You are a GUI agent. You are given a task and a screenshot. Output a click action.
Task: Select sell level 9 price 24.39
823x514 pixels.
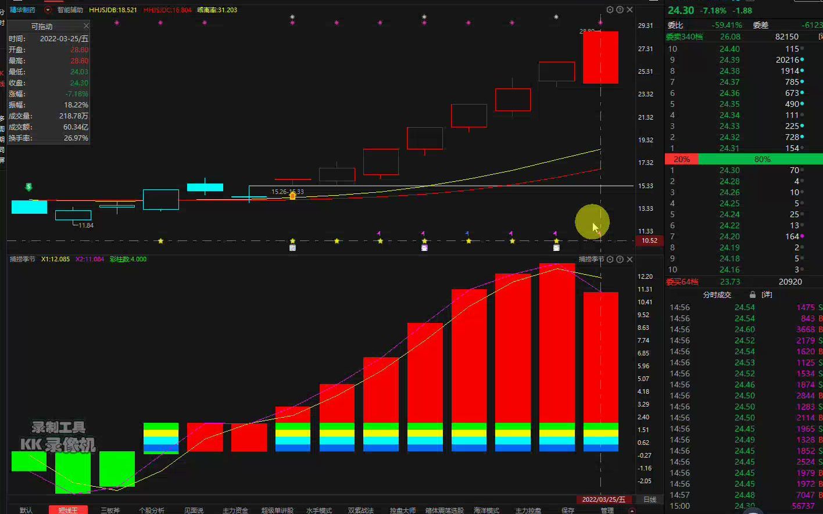click(x=729, y=60)
